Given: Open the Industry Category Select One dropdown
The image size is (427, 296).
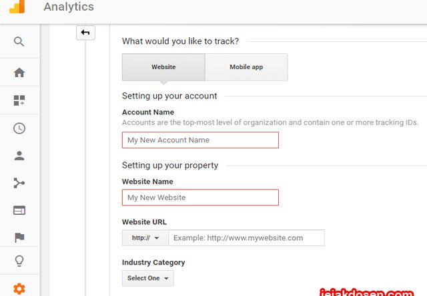Looking at the screenshot, I should click(148, 278).
